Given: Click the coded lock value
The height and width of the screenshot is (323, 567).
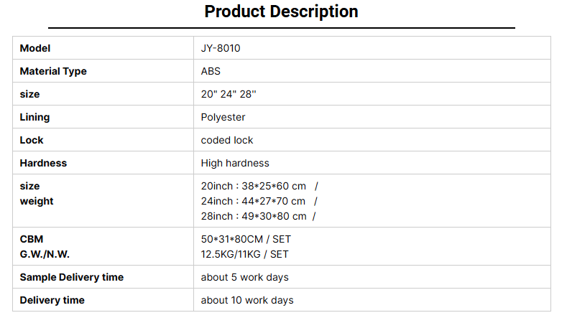Looking at the screenshot, I should 226,140.
